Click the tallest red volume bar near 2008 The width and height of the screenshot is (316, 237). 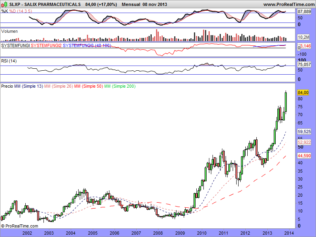point(156,35)
